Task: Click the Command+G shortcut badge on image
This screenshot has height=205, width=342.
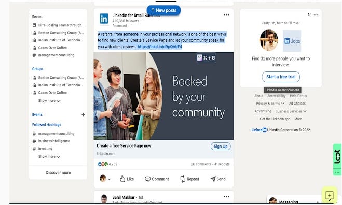Action: point(206,58)
